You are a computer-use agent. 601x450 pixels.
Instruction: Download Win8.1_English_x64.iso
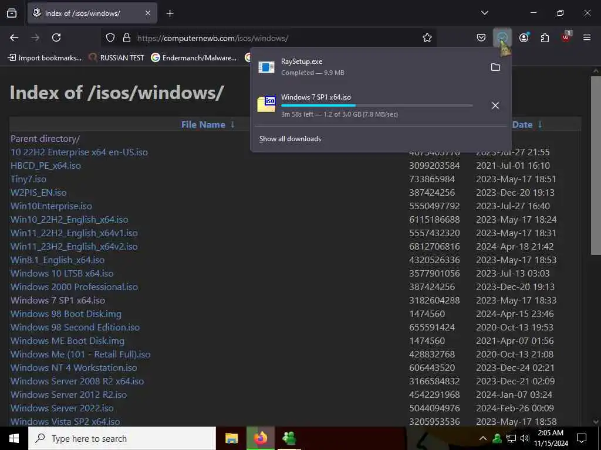coord(57,260)
